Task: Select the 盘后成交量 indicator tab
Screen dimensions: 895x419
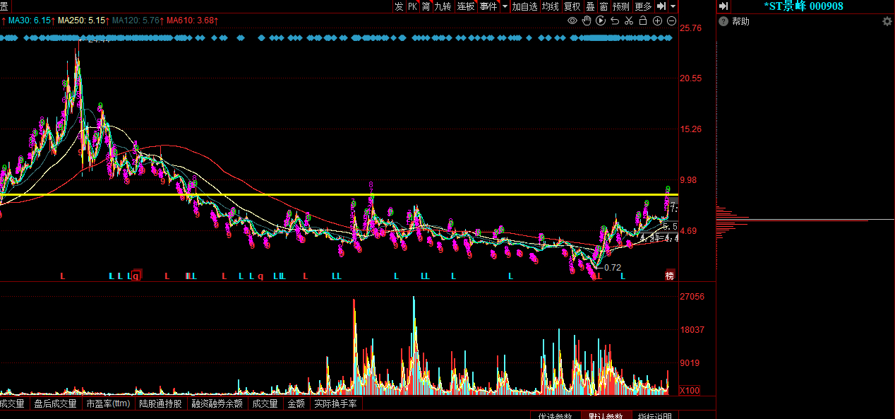Action: tap(55, 403)
